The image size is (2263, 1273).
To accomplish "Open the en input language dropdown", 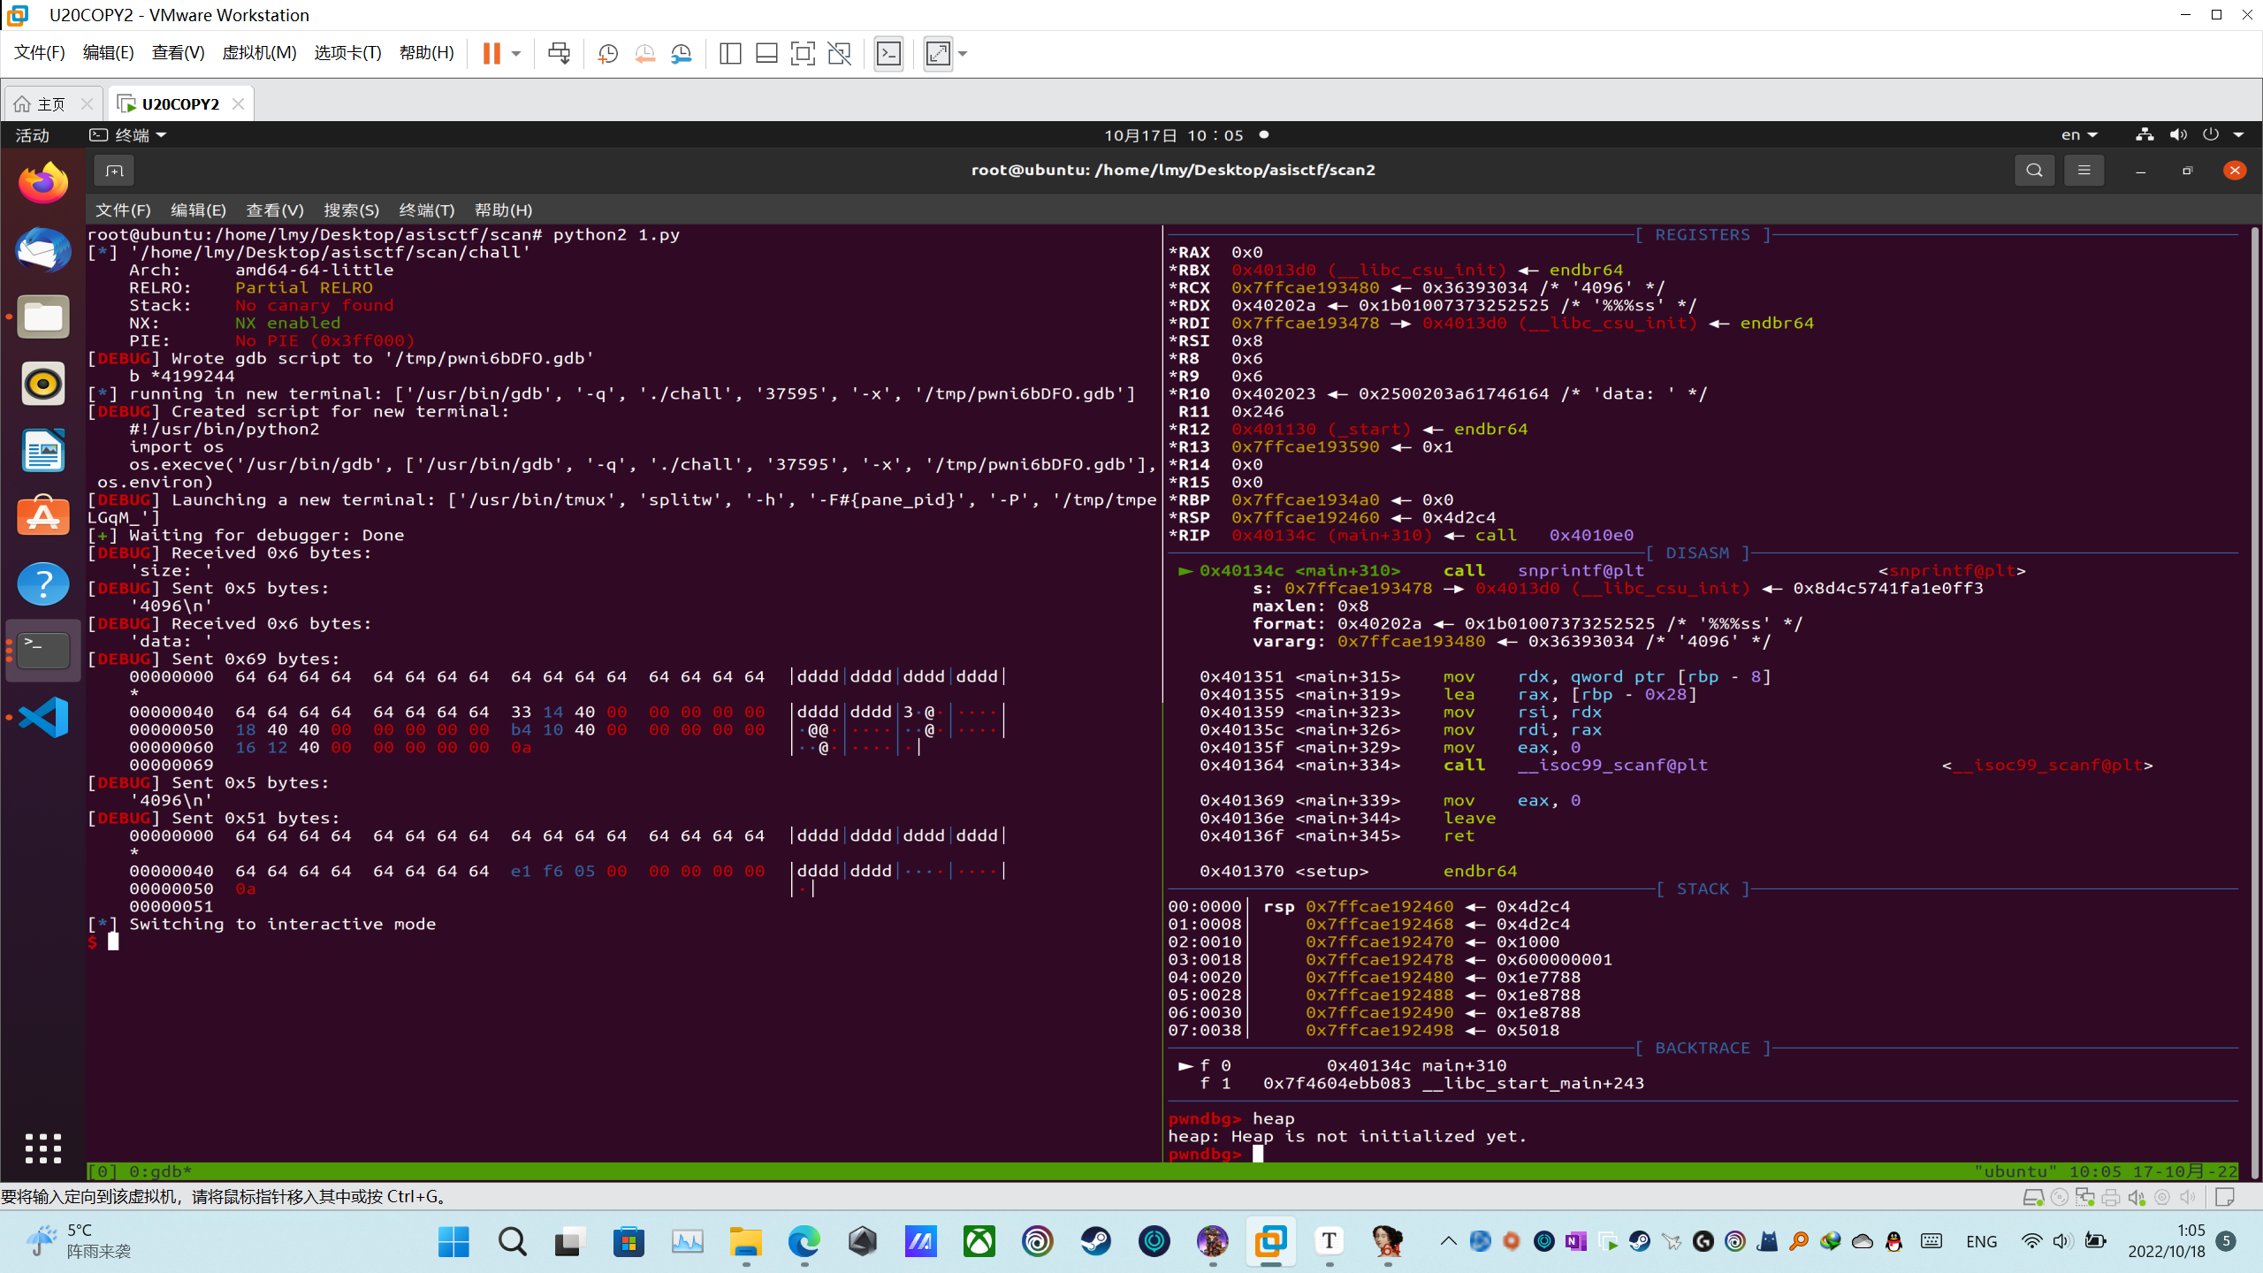I will pos(2078,135).
